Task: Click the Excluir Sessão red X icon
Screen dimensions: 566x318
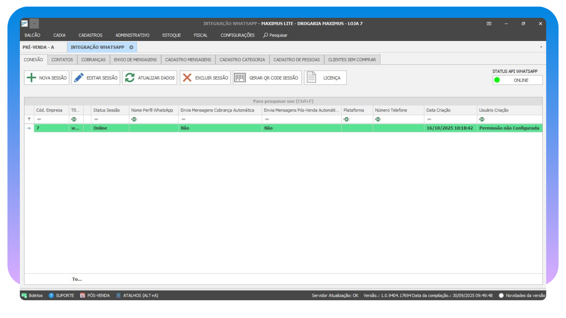Action: [187, 78]
